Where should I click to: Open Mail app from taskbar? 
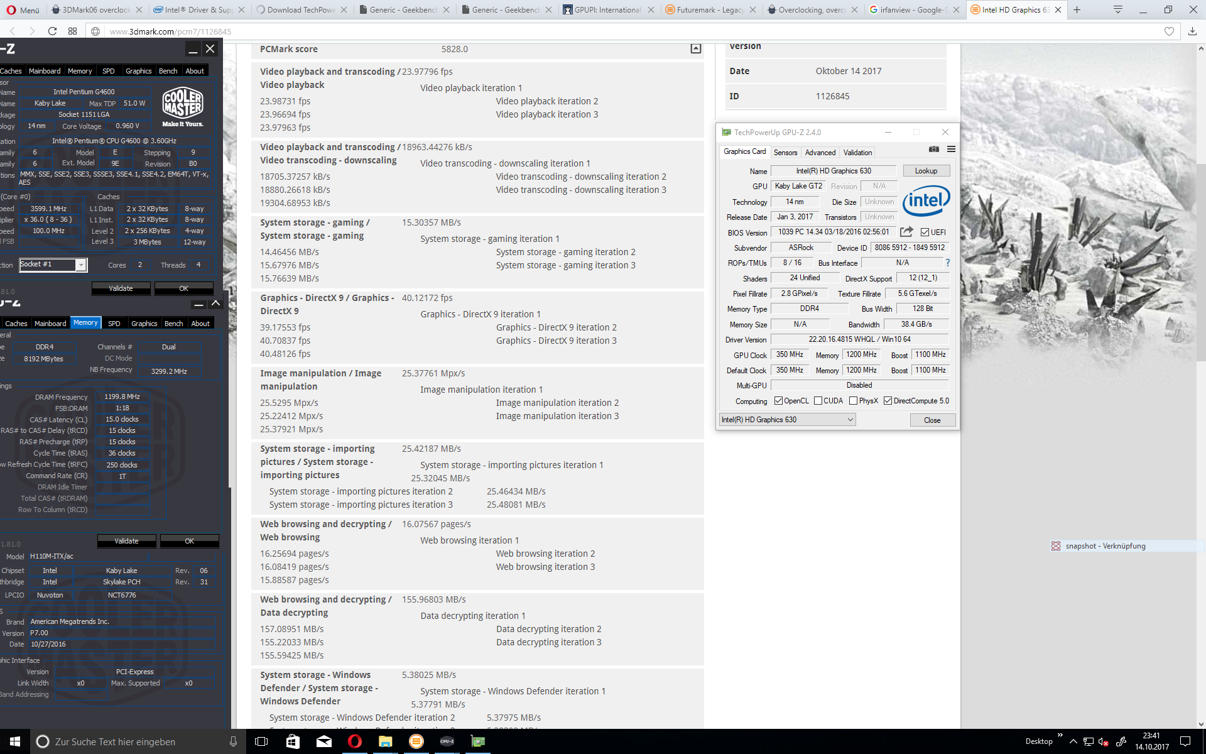coord(324,741)
